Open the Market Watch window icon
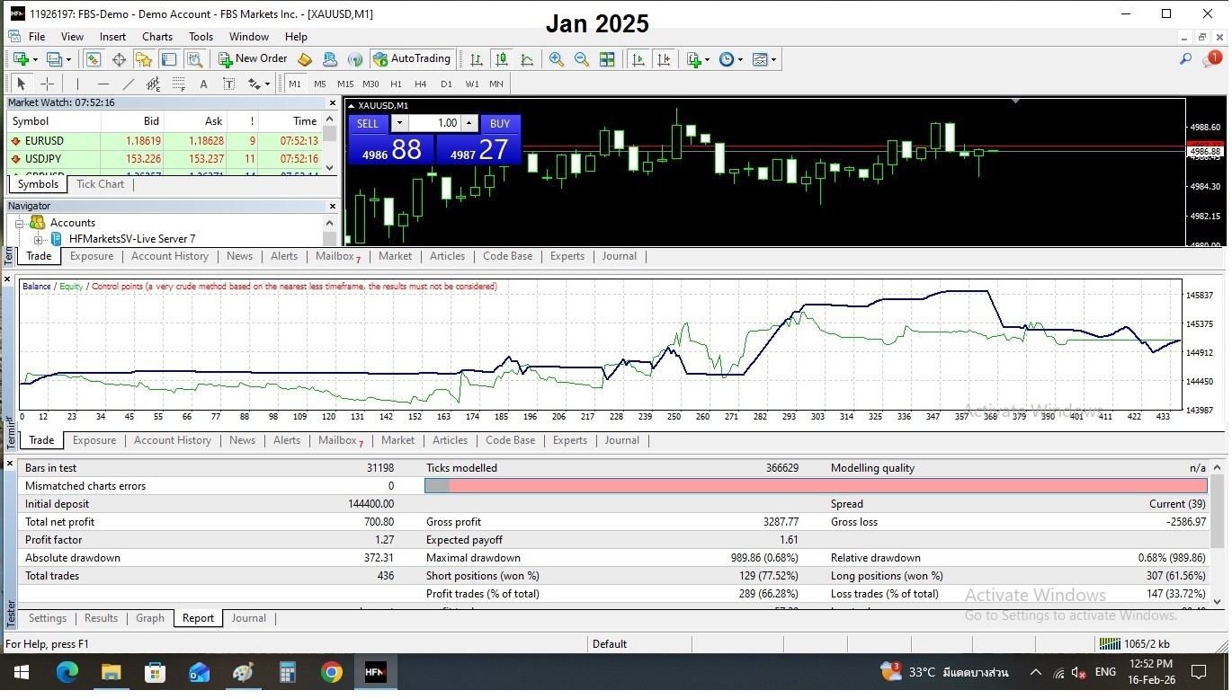Viewport: 1232px width, 699px height. (94, 59)
